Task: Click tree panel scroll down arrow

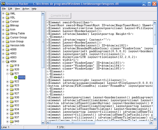Action: pyautogui.click(x=43, y=123)
